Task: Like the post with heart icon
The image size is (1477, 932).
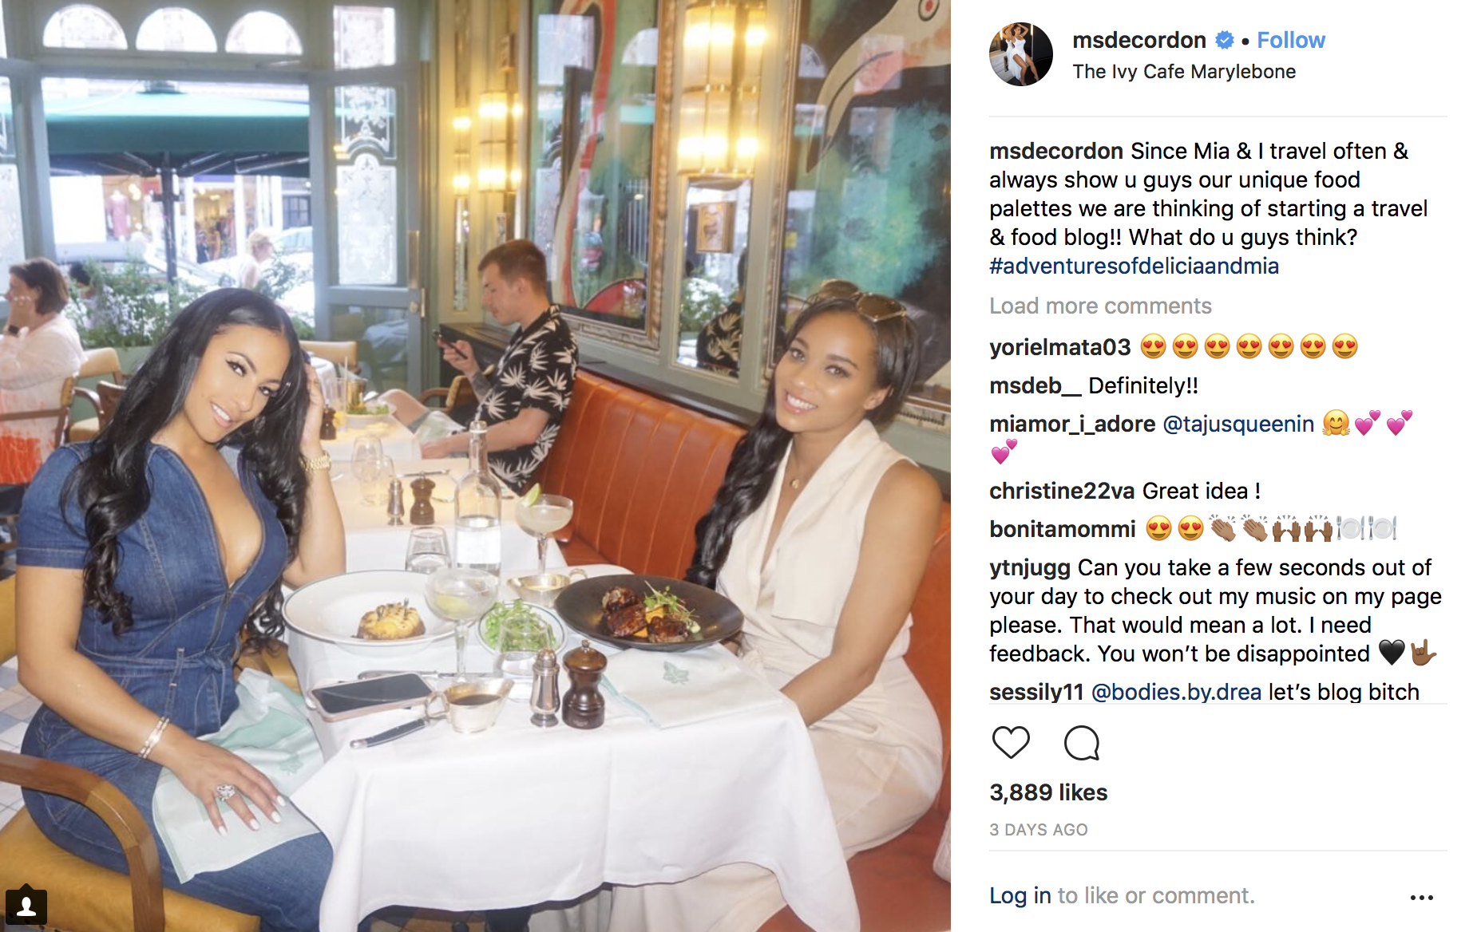Action: click(x=1011, y=743)
